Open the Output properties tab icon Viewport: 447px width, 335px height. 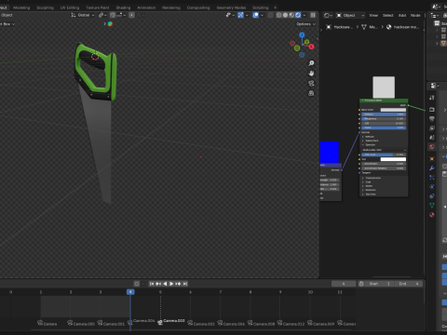[x=432, y=119]
